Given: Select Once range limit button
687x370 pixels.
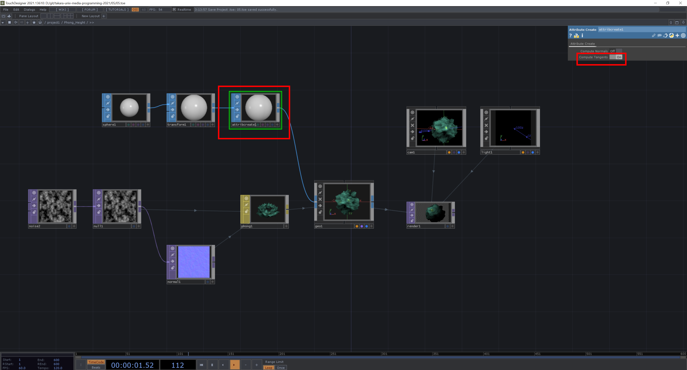Looking at the screenshot, I should click(281, 368).
